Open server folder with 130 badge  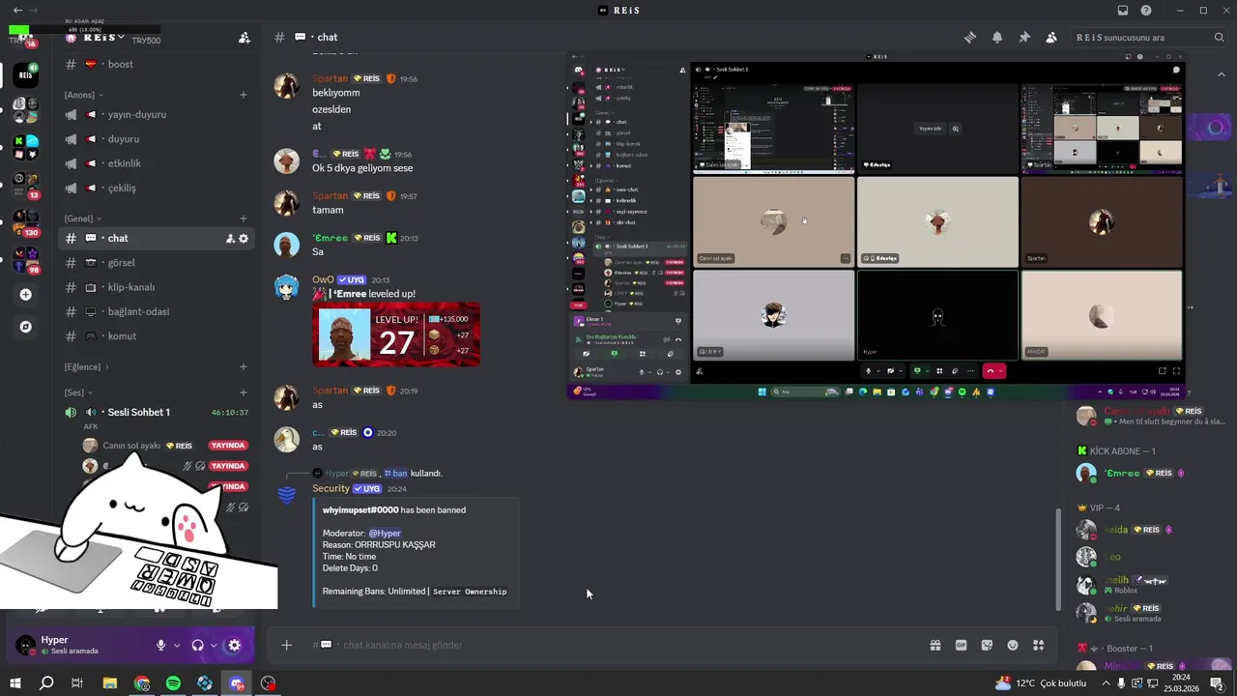click(x=26, y=222)
